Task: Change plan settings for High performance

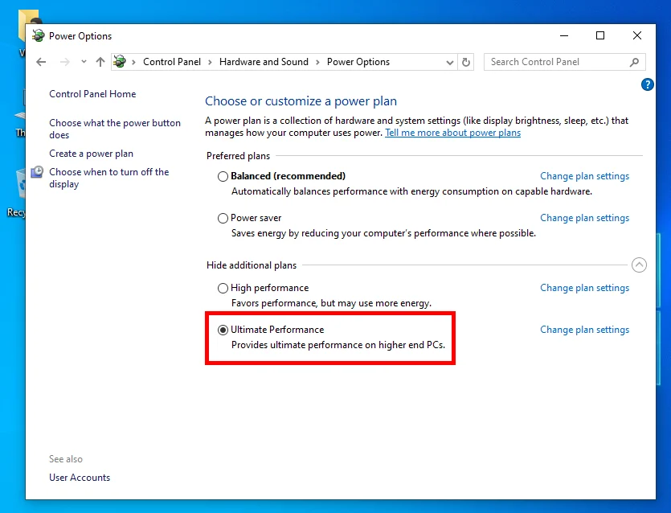Action: coord(584,288)
